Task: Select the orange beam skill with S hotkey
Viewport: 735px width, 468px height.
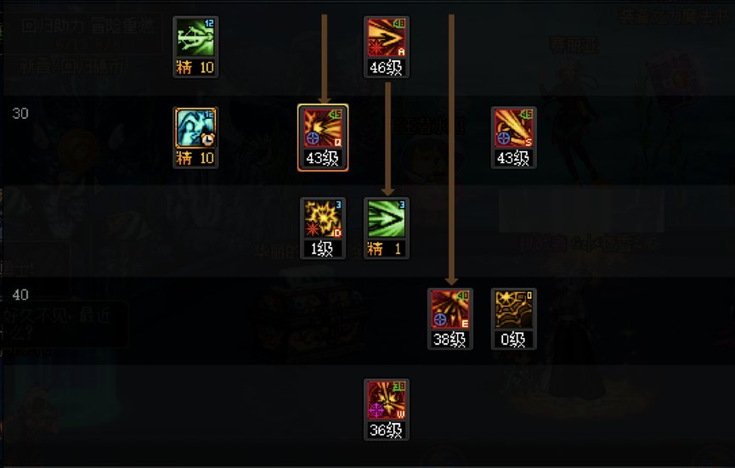Action: click(514, 128)
